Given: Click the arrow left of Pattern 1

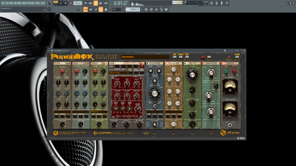Looking at the screenshot, I should [124, 9].
